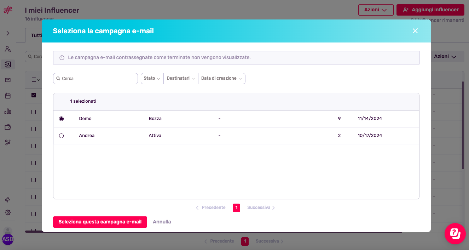Open the wallet icon in sidebar
Viewport: 469px width, 250px height.
8,127
